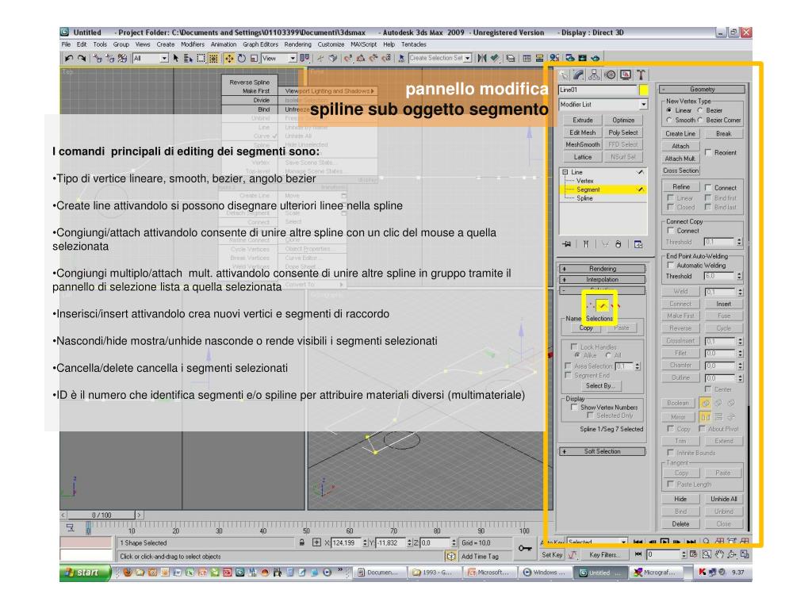This screenshot has width=812, height=609.
Task: Click the Undo arrow in the main toolbar
Action: click(69, 59)
